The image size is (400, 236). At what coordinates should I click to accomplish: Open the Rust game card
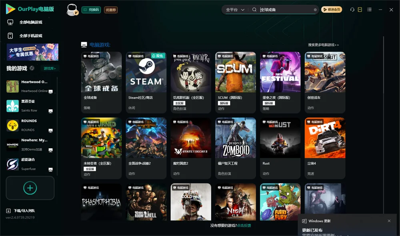tap(280, 148)
